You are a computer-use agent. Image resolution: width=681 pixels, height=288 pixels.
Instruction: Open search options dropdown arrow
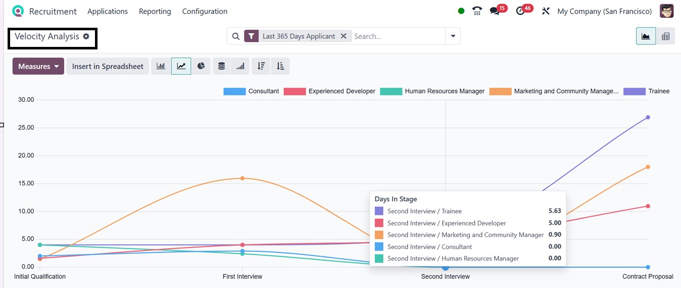point(453,36)
